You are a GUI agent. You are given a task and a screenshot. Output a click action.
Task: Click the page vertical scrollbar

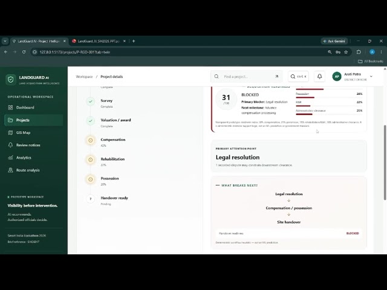pyautogui.click(x=385, y=163)
